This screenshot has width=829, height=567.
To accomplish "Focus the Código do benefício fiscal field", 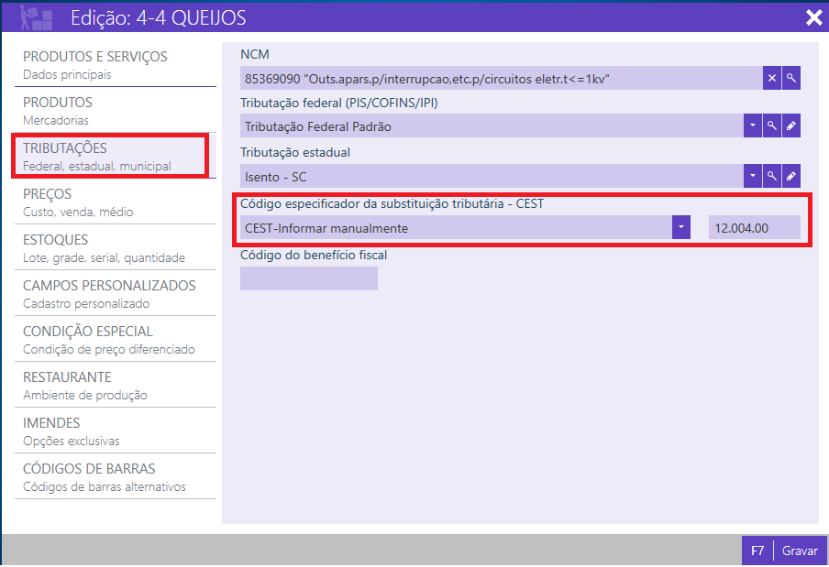I will tap(308, 278).
